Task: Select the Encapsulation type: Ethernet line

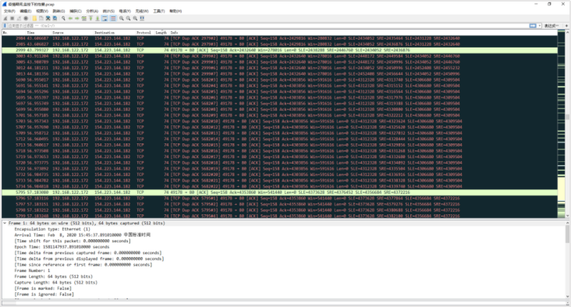Action: pos(52,229)
